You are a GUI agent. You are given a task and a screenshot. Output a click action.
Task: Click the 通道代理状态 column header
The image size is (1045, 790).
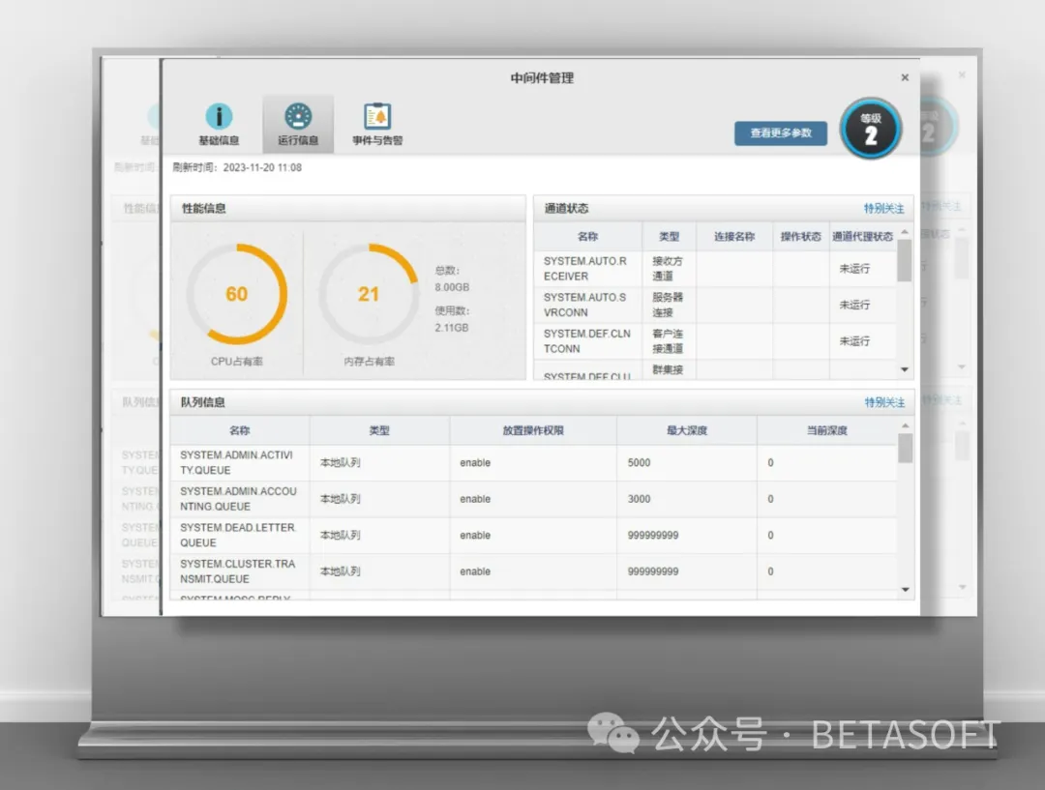(x=862, y=237)
